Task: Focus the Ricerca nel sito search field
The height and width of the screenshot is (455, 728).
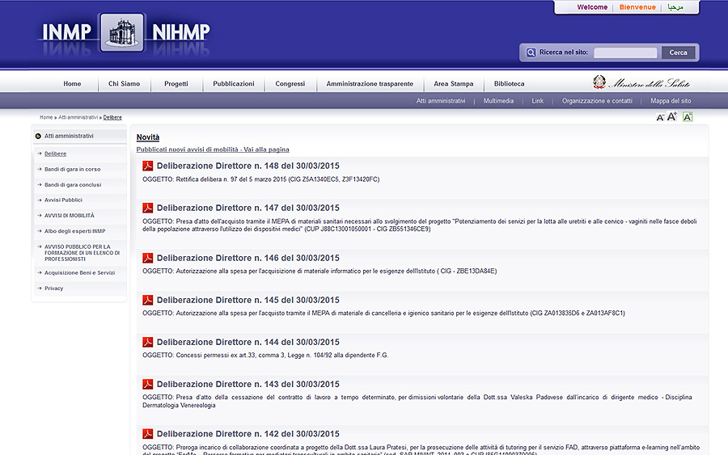Action: pos(625,53)
